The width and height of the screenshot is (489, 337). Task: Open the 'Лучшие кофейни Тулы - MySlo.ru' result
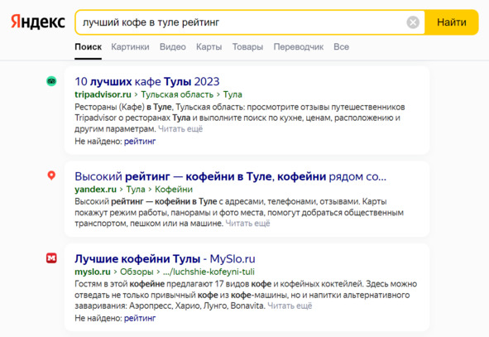(165, 258)
